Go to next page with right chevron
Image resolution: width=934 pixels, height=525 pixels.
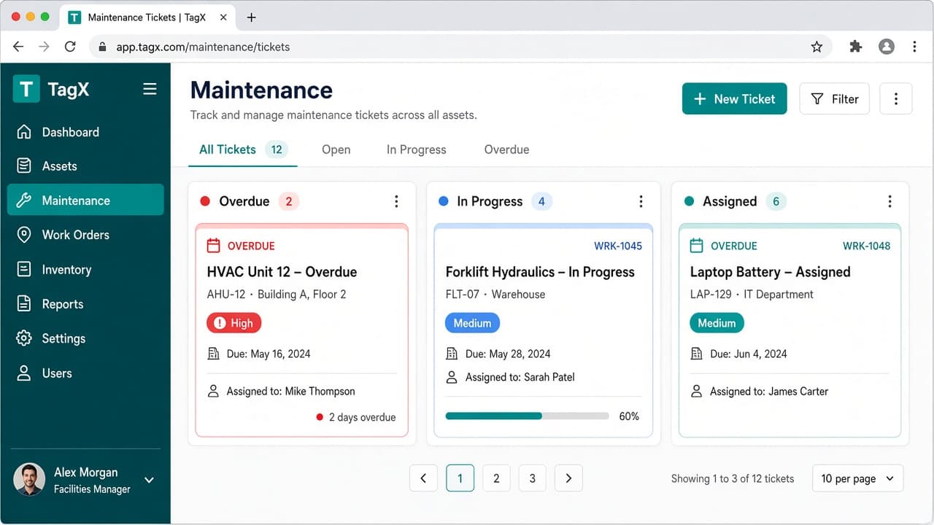568,478
